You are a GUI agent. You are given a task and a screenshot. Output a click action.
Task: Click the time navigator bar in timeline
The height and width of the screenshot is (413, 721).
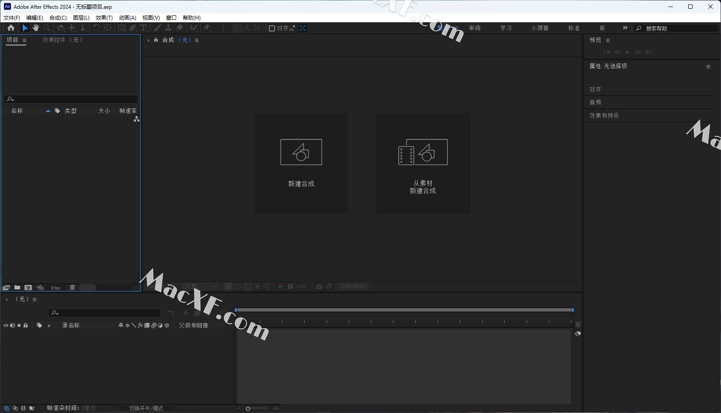[x=404, y=310]
